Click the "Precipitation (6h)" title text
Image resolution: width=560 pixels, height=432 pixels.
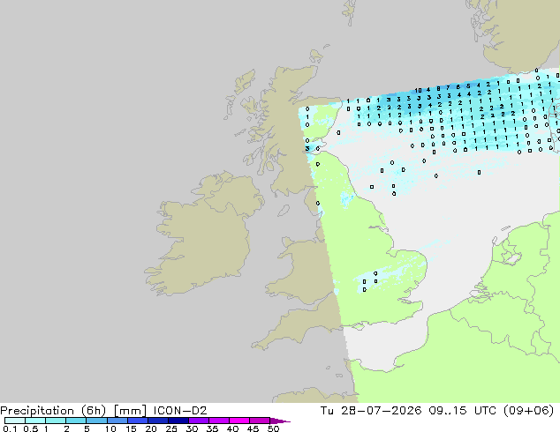(53, 411)
